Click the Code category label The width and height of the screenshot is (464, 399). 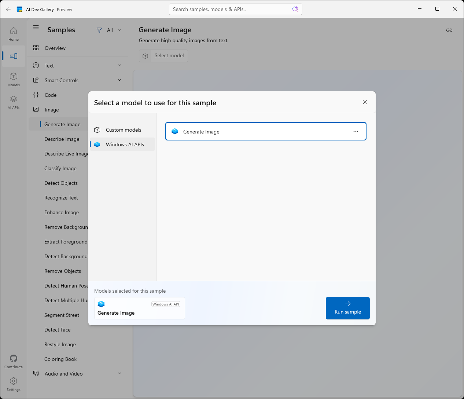point(51,95)
